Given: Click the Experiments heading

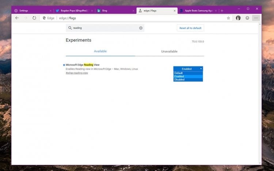Looking at the screenshot, I should click(79, 40).
